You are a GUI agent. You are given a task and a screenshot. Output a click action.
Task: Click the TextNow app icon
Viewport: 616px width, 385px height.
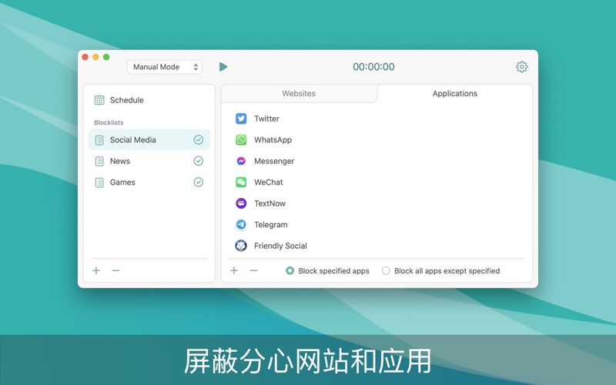coord(241,203)
